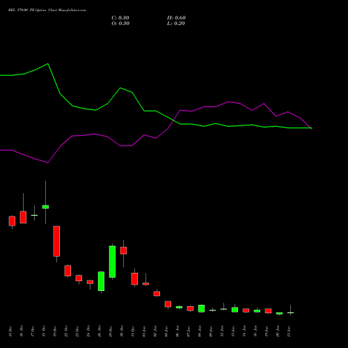Click the peak of the green indicator line

point(48,63)
